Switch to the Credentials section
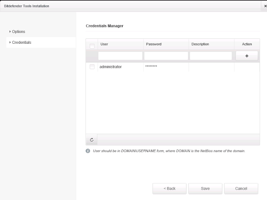This screenshot has width=267, height=200. coord(22,42)
